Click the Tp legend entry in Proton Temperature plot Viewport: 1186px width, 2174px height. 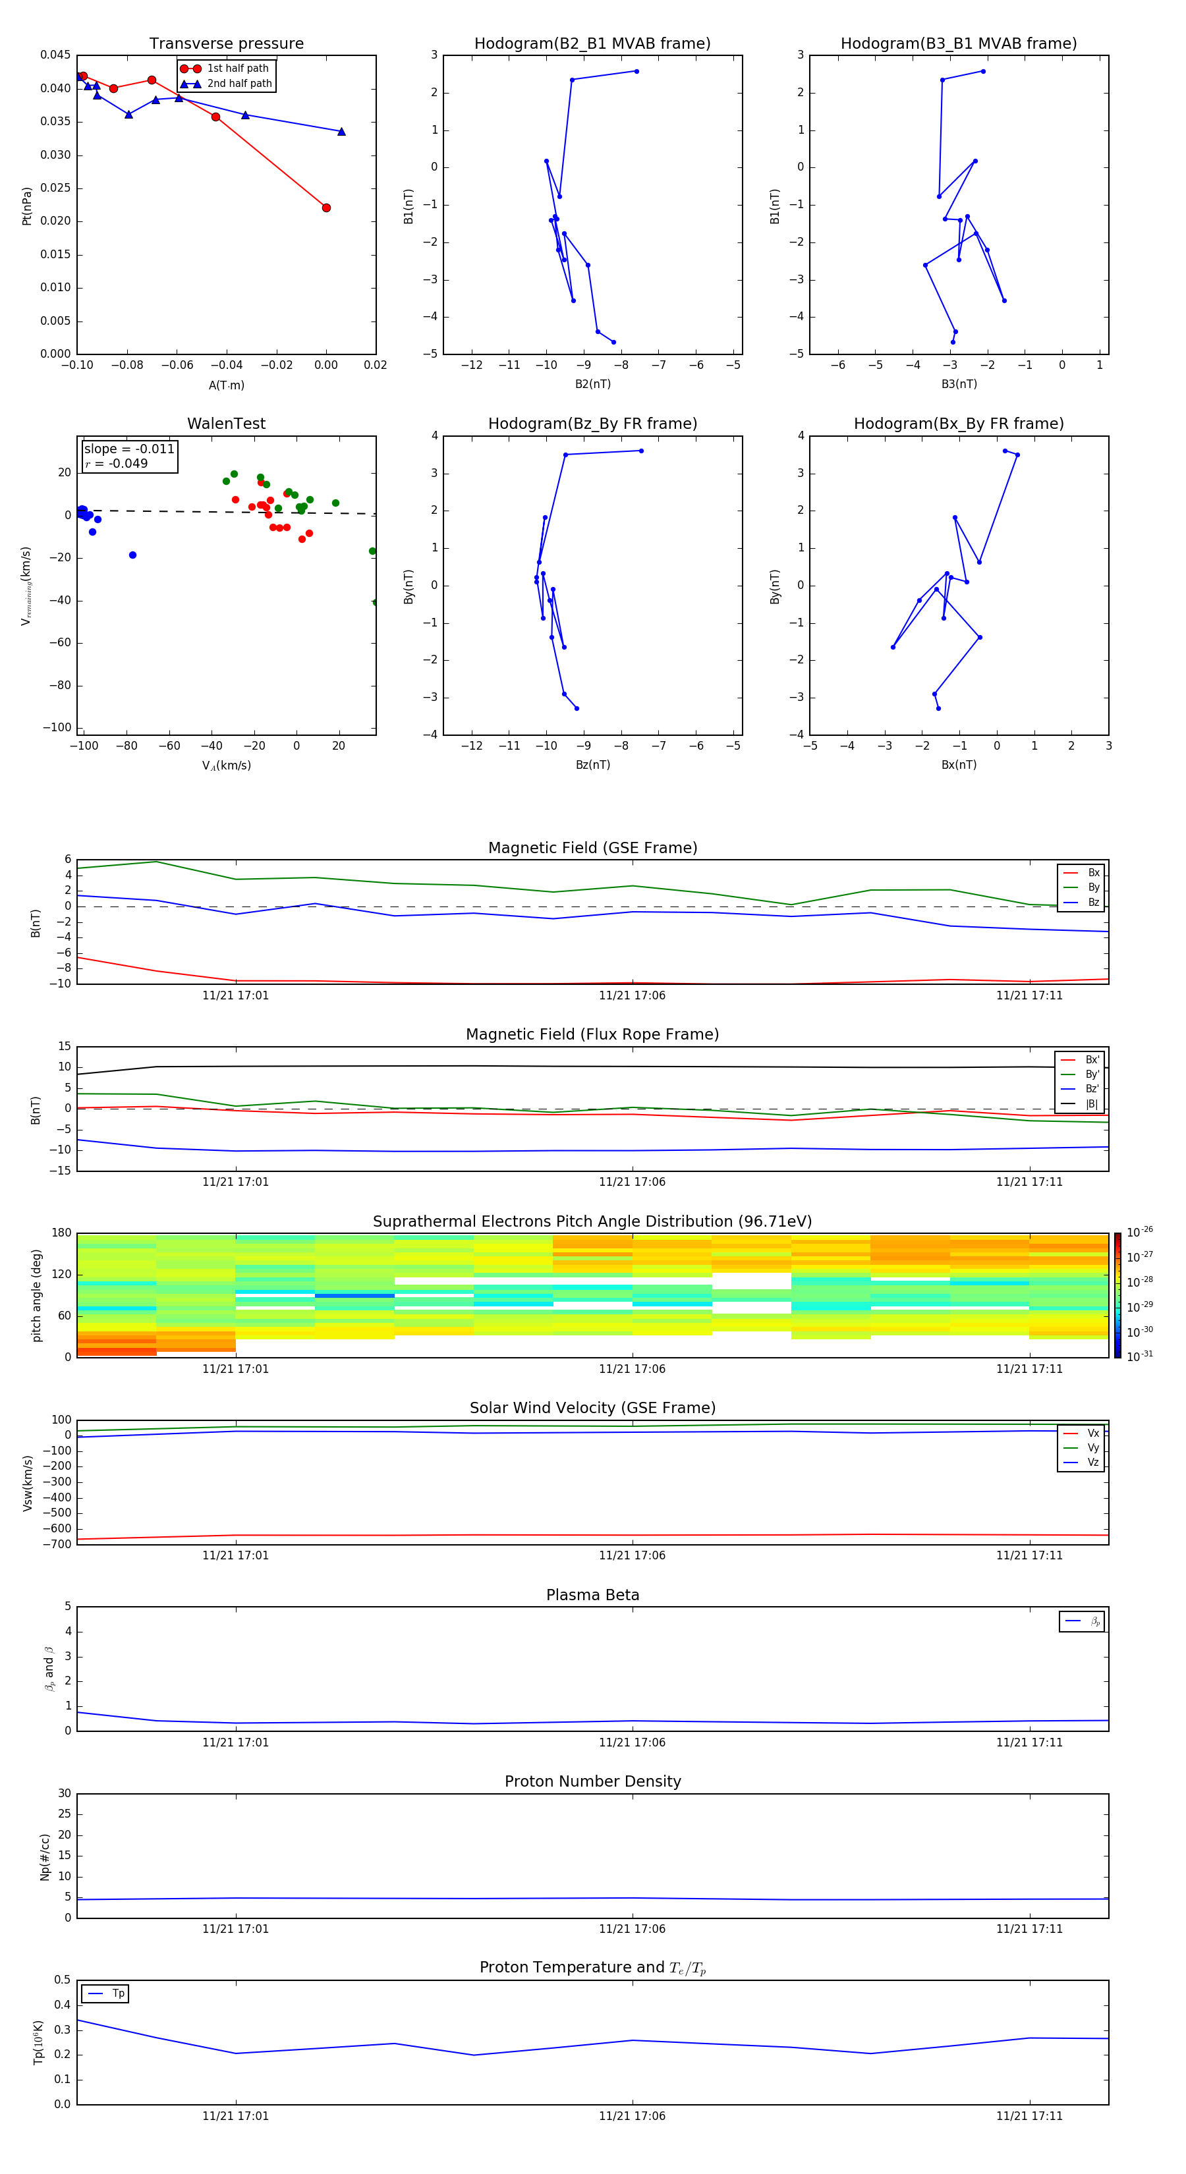105,1993
